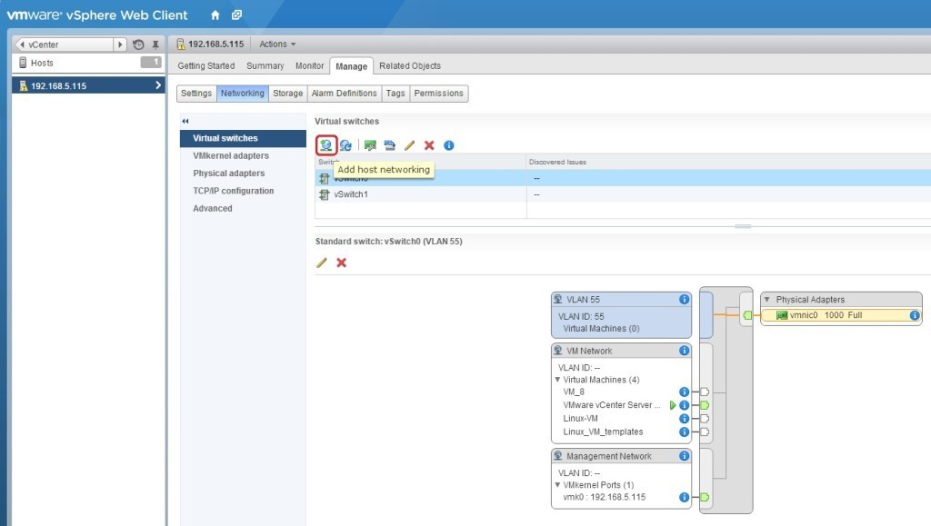The height and width of the screenshot is (526, 931).
Task: Select the VM Network port group header
Action: (621, 351)
